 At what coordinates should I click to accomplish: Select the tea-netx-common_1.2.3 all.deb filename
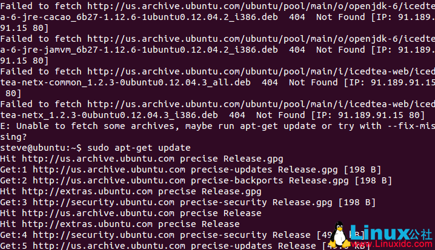coord(125,82)
